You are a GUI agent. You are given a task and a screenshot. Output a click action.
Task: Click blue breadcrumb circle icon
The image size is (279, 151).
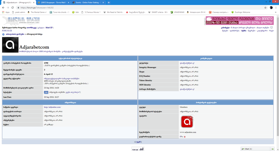(x=3, y=34)
